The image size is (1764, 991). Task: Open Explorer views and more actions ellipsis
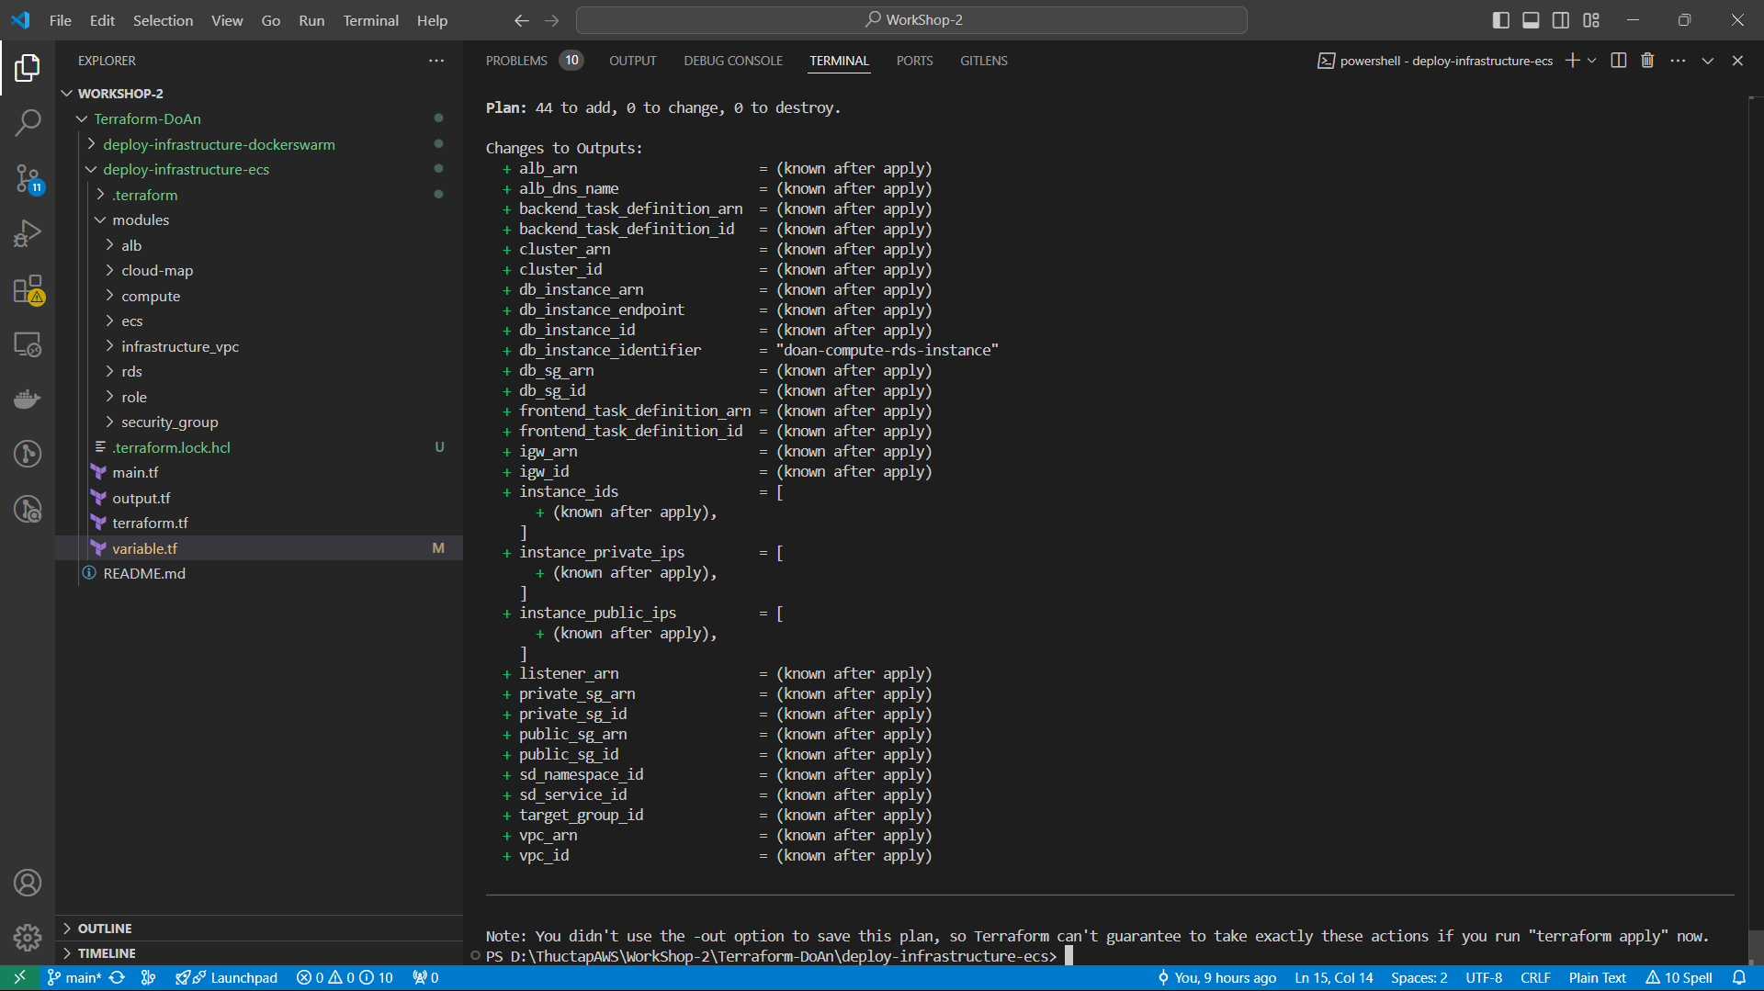436,61
